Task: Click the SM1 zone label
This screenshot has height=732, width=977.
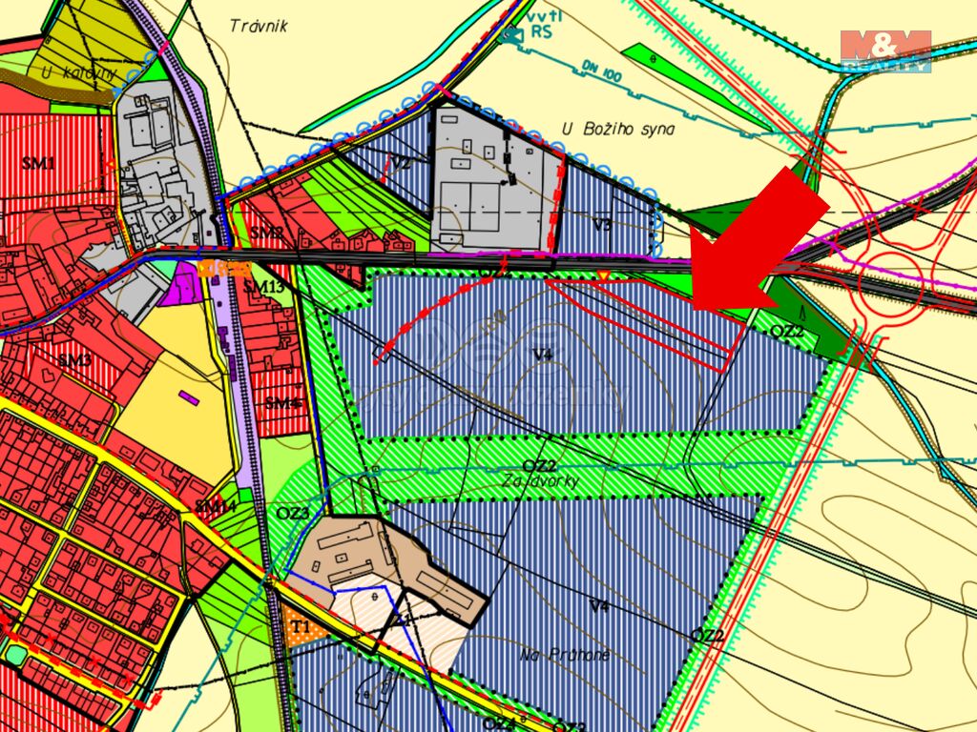Action: tap(38, 164)
